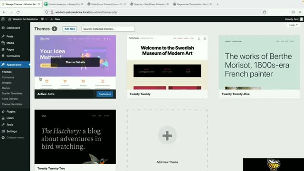Screen dimensions: 304x171
Task: Open the Users menu item
Action: pyautogui.click(x=10, y=118)
